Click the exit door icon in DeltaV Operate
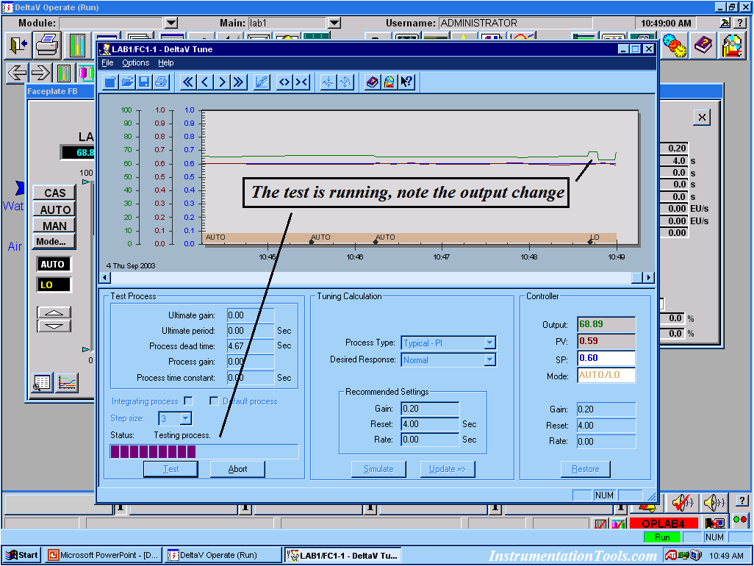The width and height of the screenshot is (754, 566). tap(18, 46)
